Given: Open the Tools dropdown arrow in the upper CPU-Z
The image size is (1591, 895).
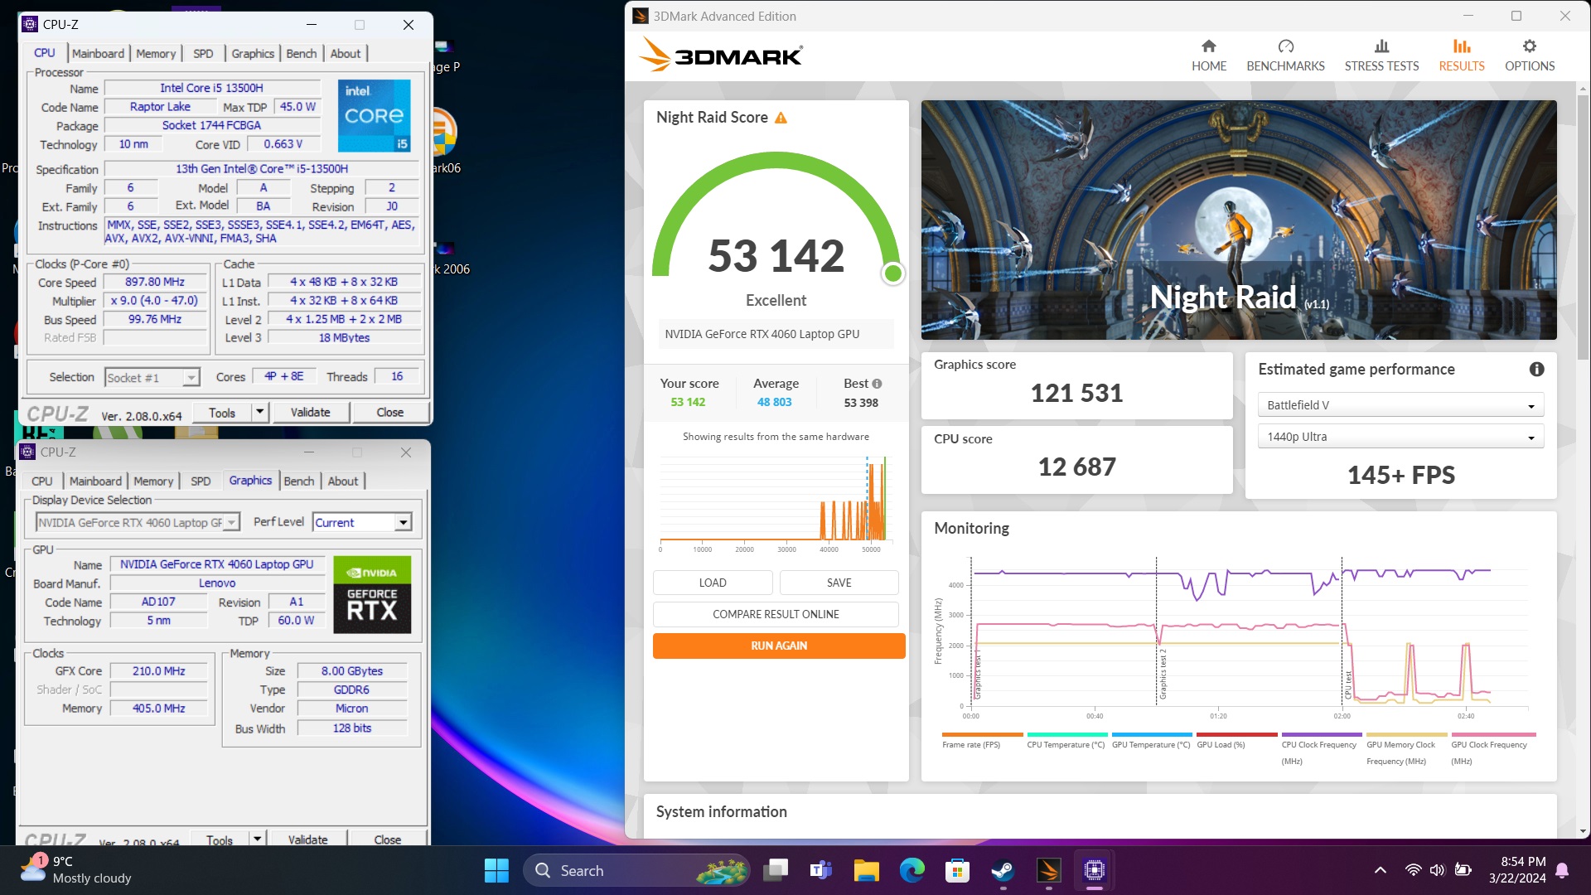Looking at the screenshot, I should pyautogui.click(x=260, y=412).
